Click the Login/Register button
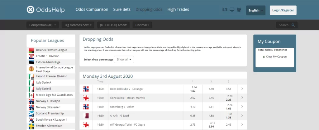319x130 pixels. click(x=283, y=10)
